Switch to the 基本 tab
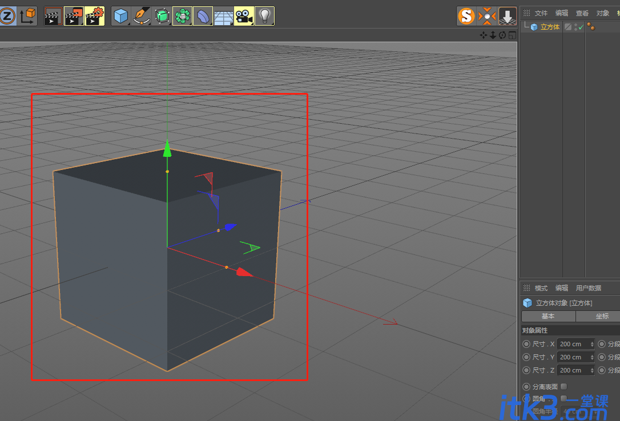Screen dimensions: 620x421 (549, 317)
